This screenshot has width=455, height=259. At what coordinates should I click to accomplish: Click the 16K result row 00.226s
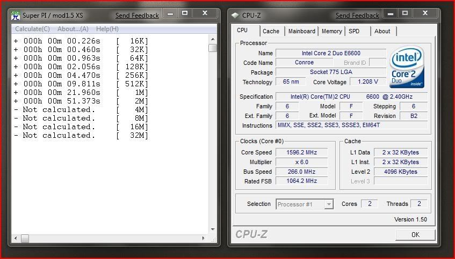point(81,41)
